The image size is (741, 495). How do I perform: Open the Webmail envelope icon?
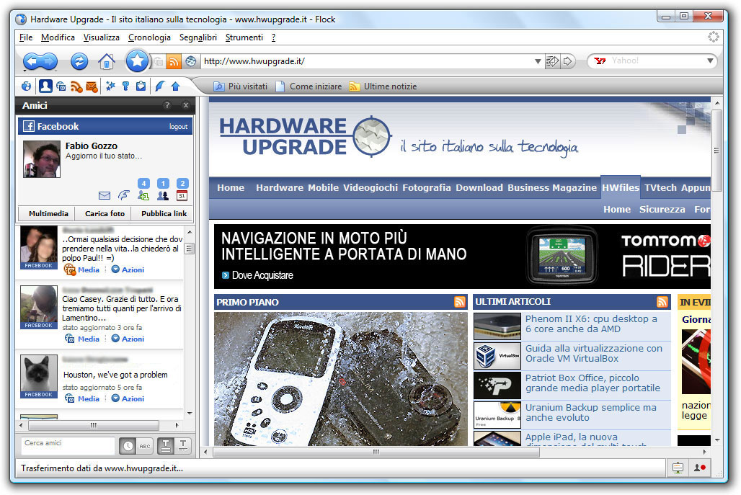pyautogui.click(x=92, y=86)
